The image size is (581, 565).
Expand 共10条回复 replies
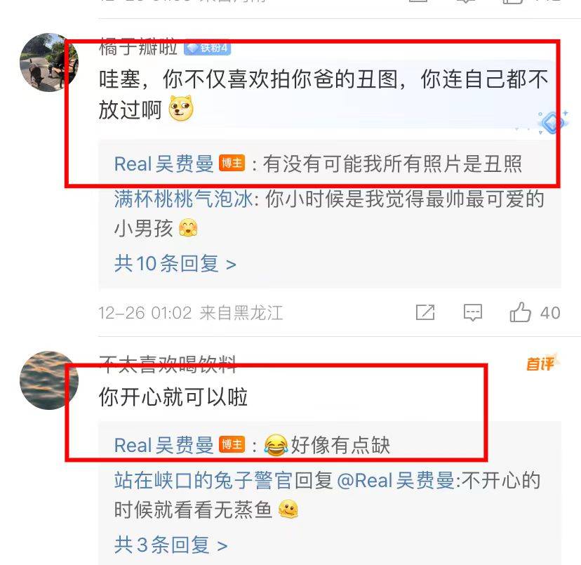click(175, 264)
